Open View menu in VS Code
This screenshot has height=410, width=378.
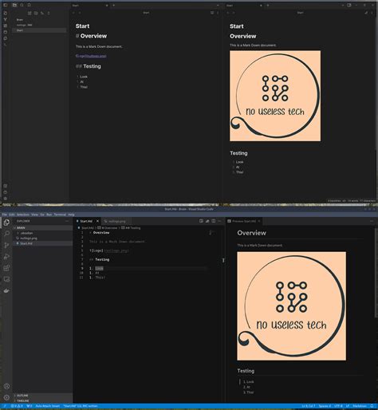pos(34,215)
